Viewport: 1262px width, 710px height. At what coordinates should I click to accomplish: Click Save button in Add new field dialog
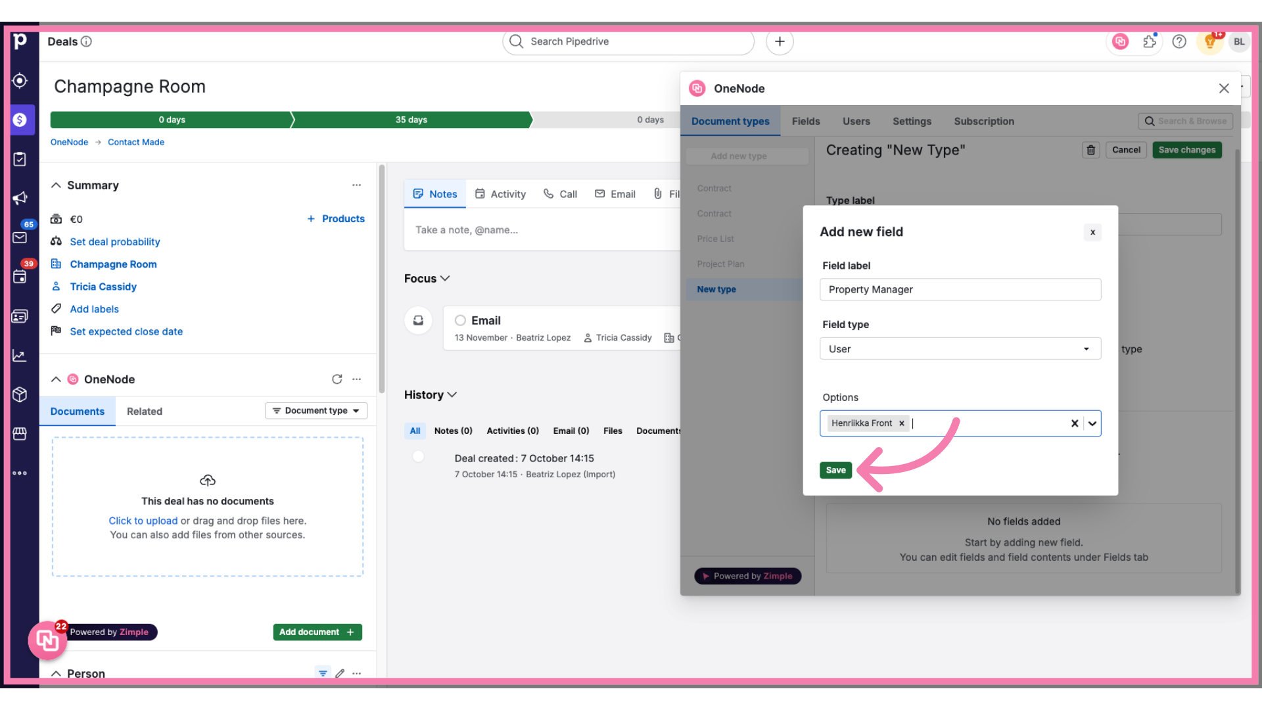tap(835, 469)
